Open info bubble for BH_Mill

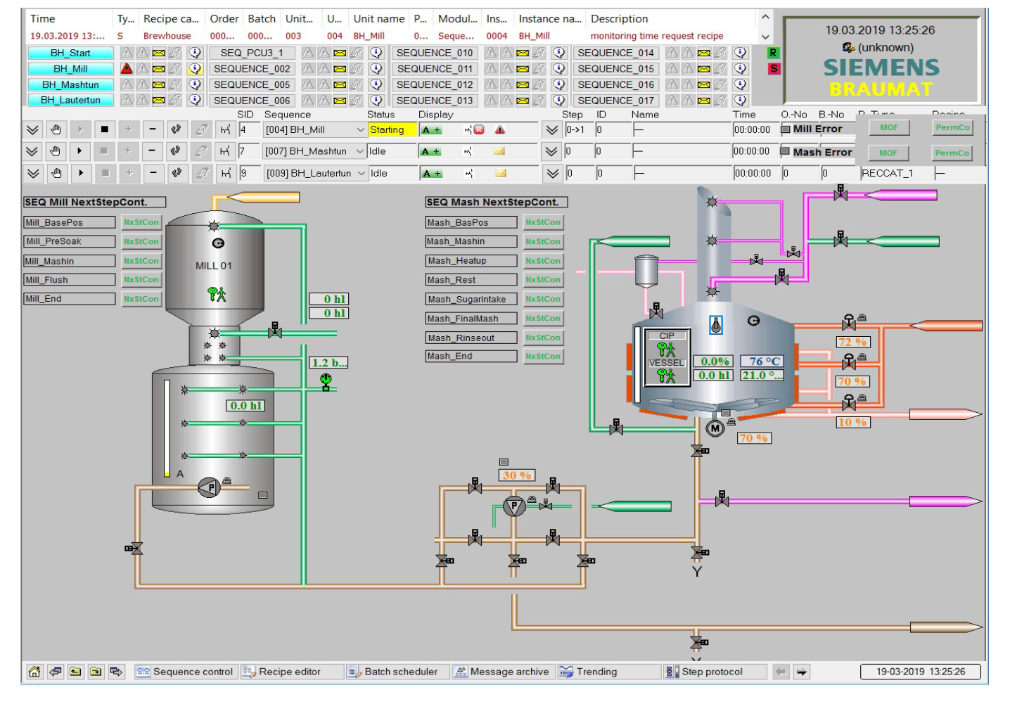point(195,69)
